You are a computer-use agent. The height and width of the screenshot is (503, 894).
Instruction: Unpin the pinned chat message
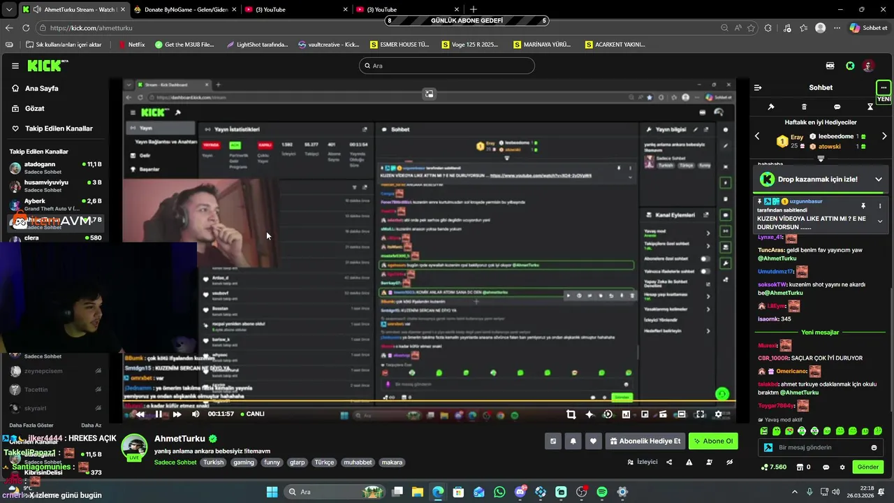point(863,206)
